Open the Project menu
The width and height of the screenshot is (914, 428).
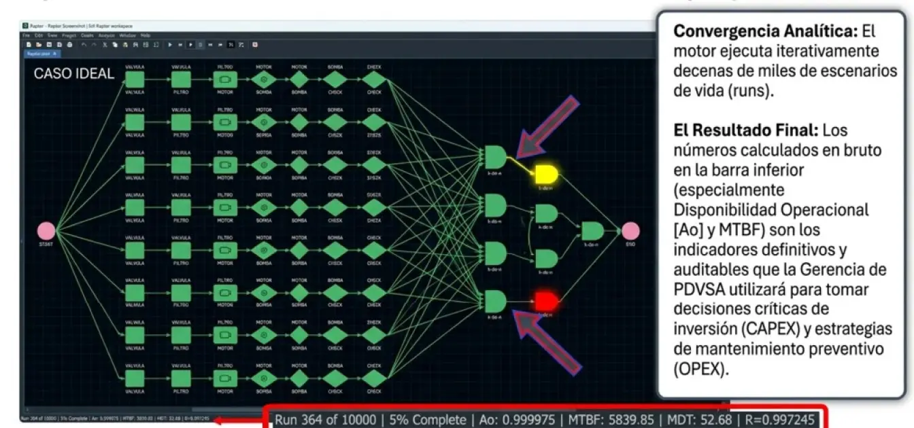pyautogui.click(x=69, y=35)
